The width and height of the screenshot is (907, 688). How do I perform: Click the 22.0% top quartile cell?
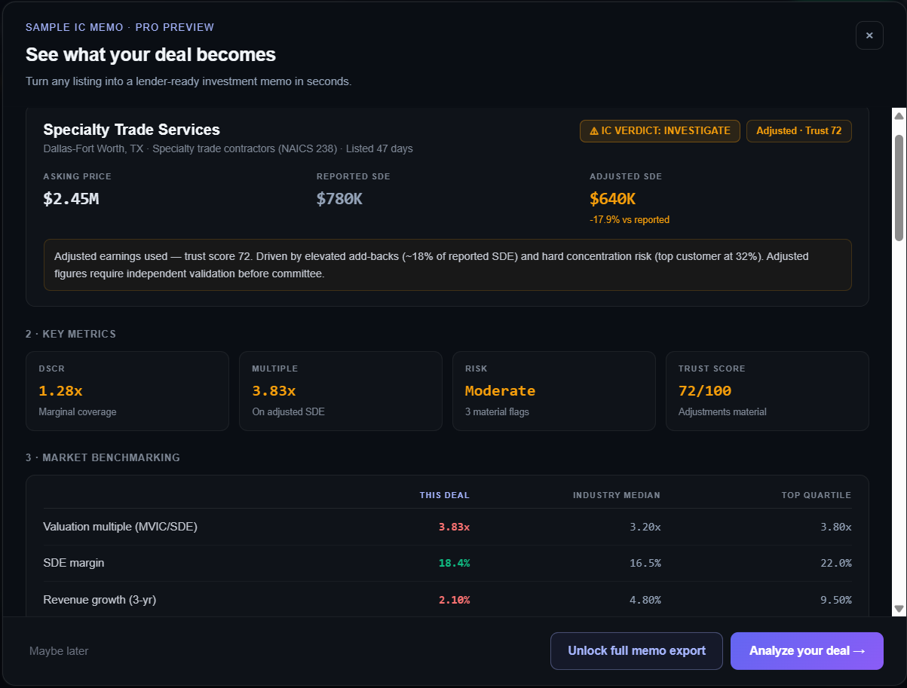836,563
